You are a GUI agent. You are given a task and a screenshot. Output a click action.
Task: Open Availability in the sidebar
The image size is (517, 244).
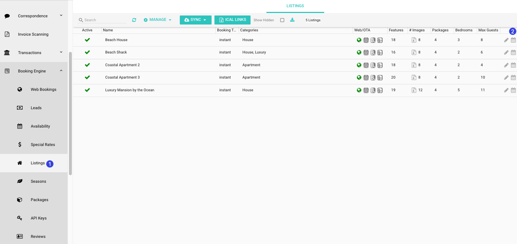coord(40,126)
